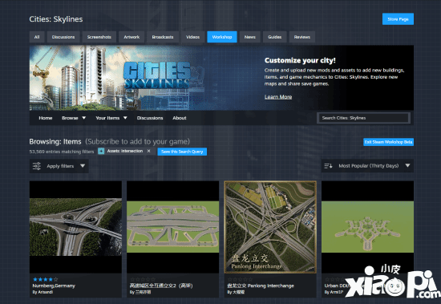441x304 pixels.
Task: Open the Videos tab
Action: click(192, 37)
